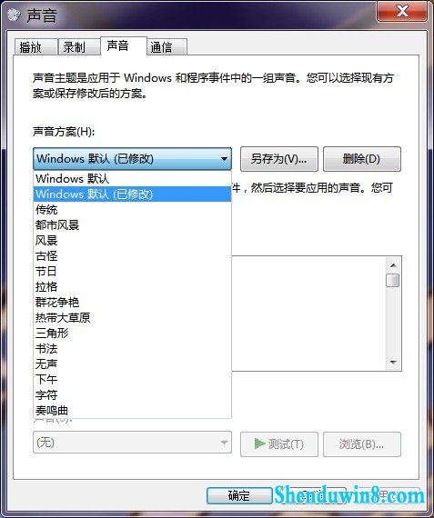Collapse the 声音方案 dropdown arrow
Viewport: 434px width, 518px height.
pyautogui.click(x=224, y=159)
